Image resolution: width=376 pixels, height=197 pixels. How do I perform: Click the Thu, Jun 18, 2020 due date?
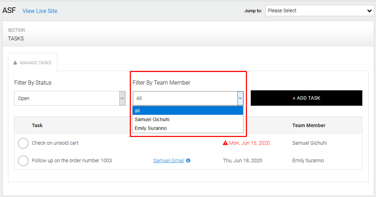point(242,160)
